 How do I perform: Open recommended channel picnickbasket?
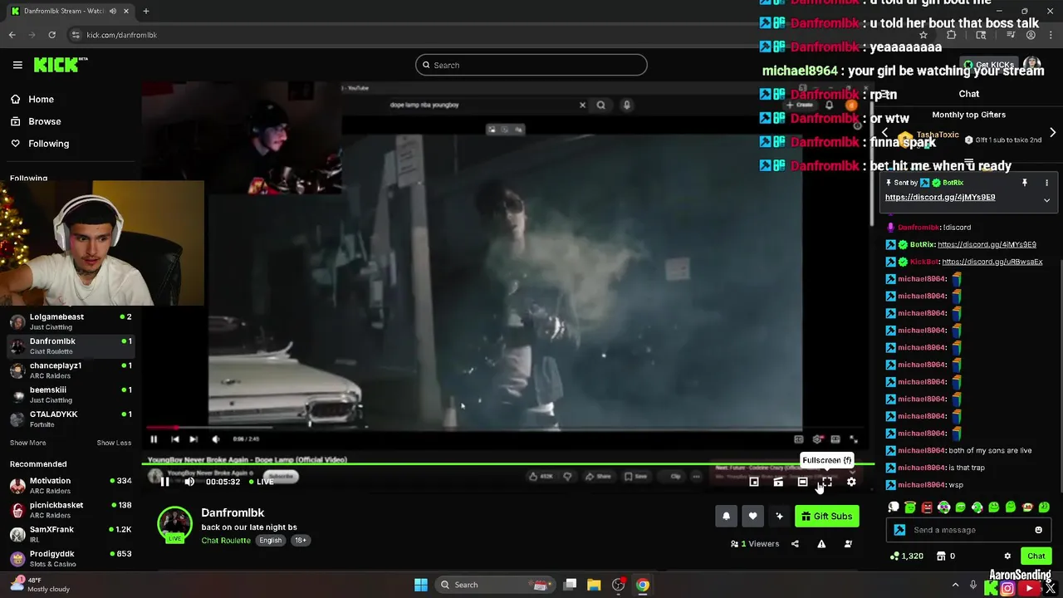70,509
